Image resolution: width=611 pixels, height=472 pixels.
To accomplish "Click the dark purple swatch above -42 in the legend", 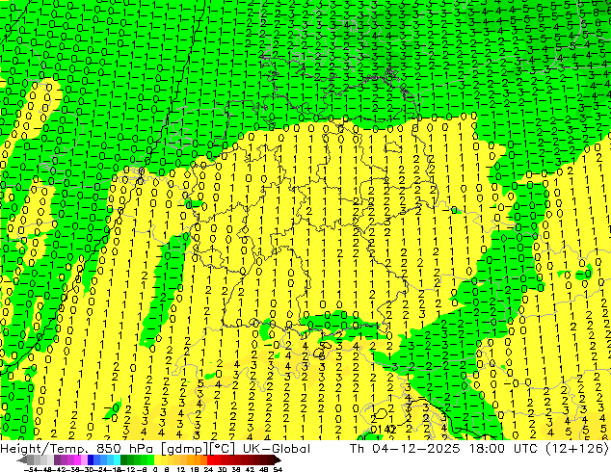I will (x=57, y=459).
